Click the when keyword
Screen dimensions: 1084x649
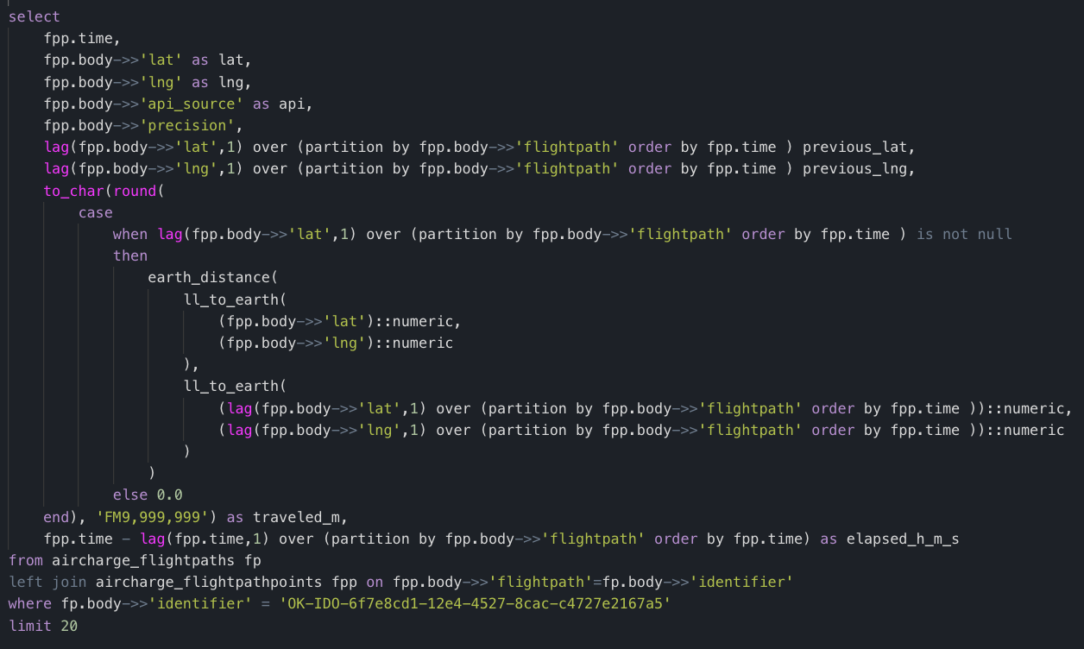pos(130,234)
